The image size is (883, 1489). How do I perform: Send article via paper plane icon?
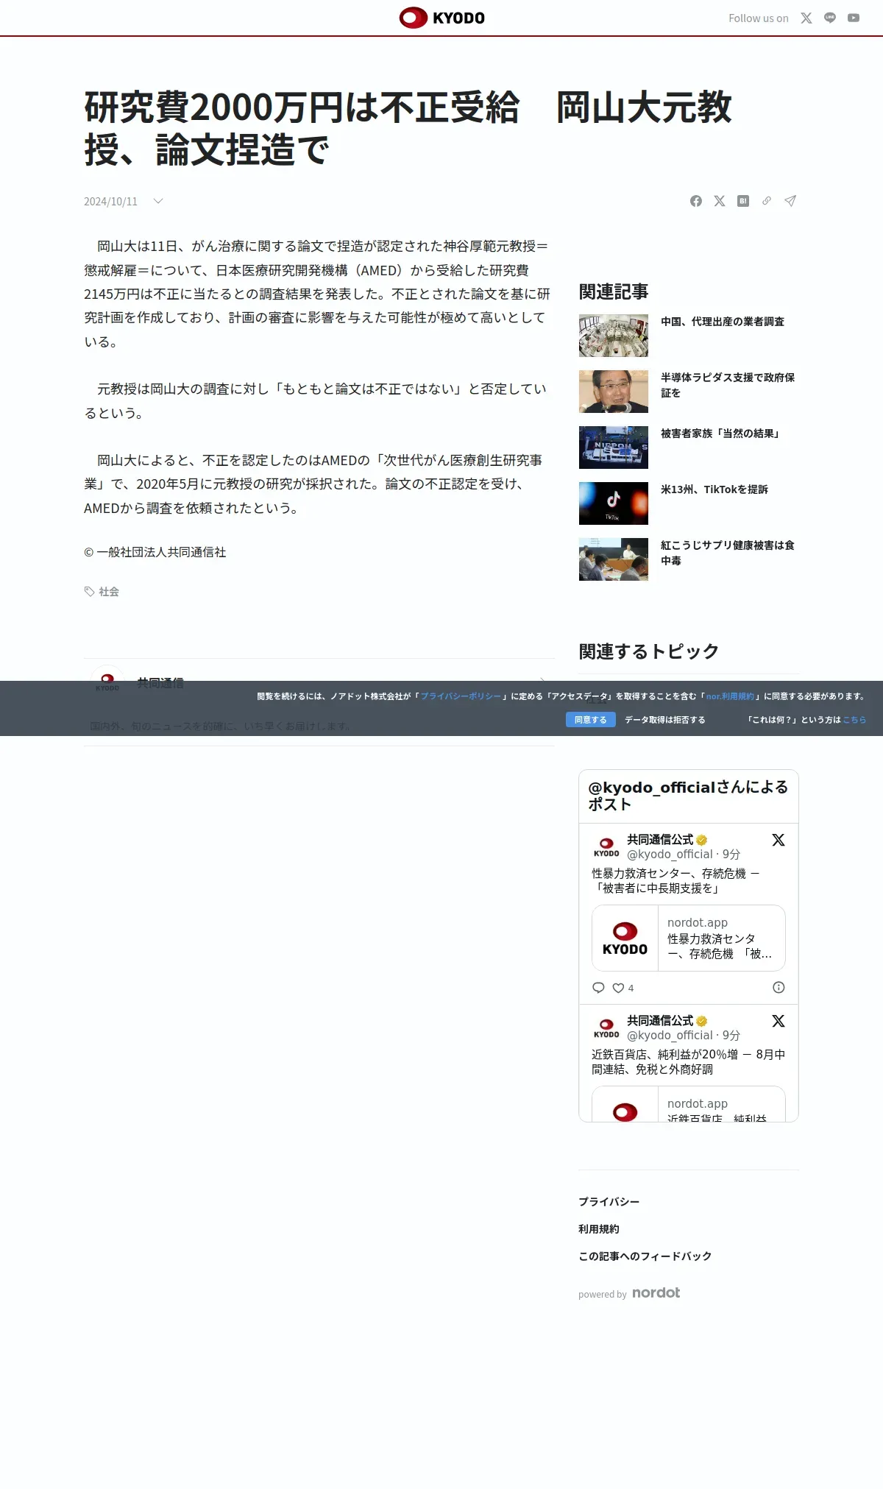(790, 201)
